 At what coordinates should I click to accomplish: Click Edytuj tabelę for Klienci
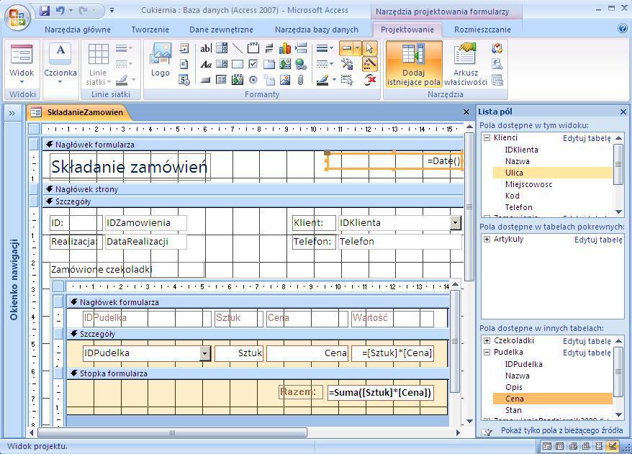(587, 138)
